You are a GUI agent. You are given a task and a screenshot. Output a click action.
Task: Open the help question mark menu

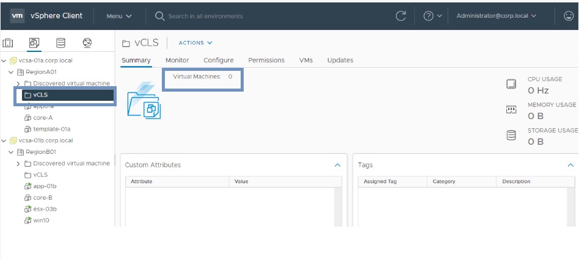tap(432, 16)
